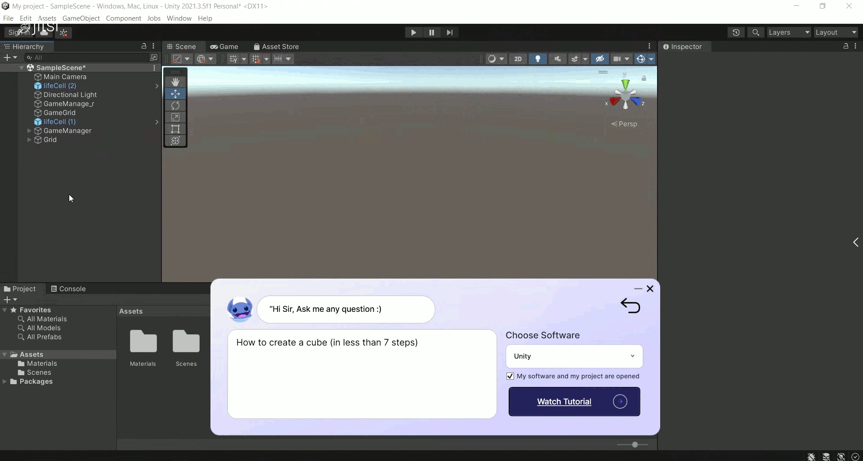This screenshot has width=863, height=461.
Task: Expand the GameManager object in Hierarchy
Action: [29, 131]
